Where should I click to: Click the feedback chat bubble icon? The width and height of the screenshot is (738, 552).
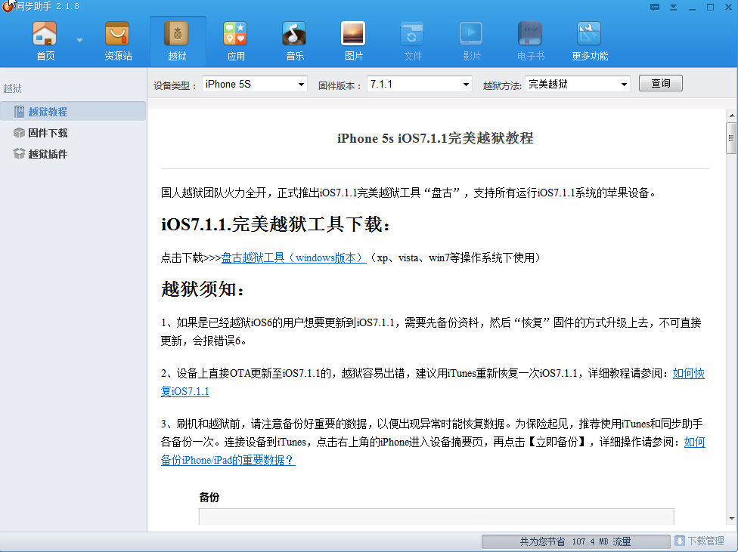click(655, 7)
